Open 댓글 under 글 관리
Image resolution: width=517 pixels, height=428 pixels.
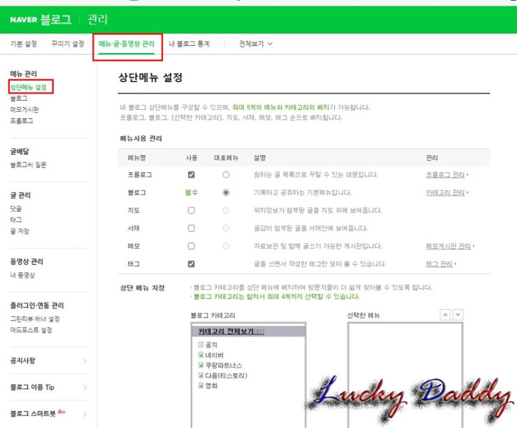(16, 208)
